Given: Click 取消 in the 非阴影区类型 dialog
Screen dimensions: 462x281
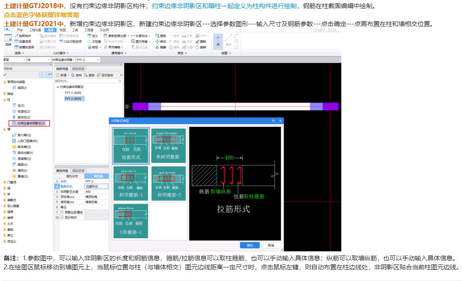Looking at the screenshot, I should point(271,245).
